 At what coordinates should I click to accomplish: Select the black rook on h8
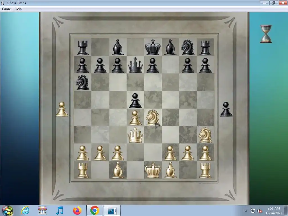coord(205,48)
